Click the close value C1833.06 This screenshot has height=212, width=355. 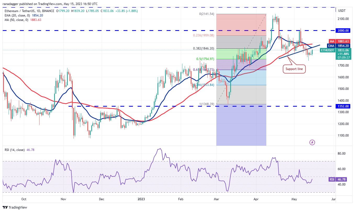(106, 11)
